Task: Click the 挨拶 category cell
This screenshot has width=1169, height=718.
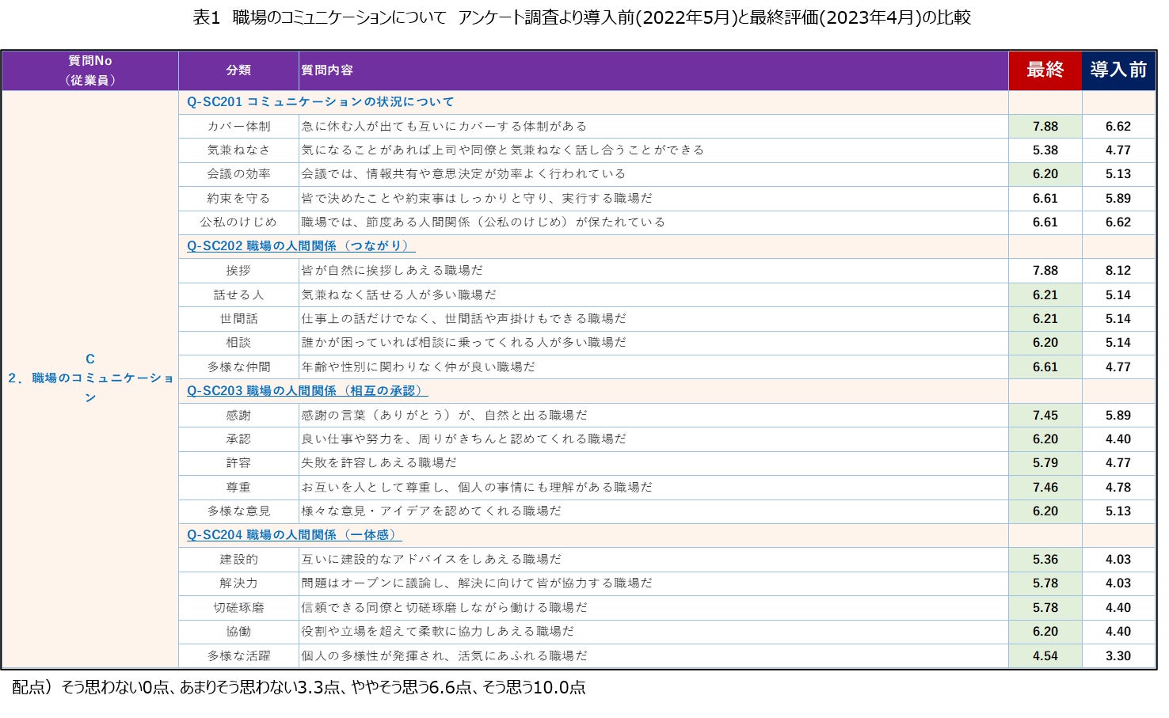Action: click(238, 271)
